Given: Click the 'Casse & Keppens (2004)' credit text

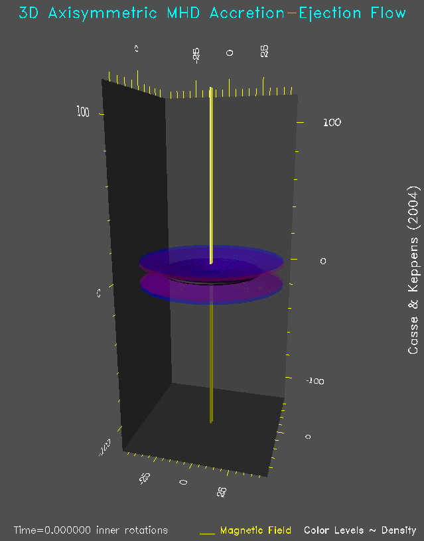Looking at the screenshot, I should click(x=413, y=270).
